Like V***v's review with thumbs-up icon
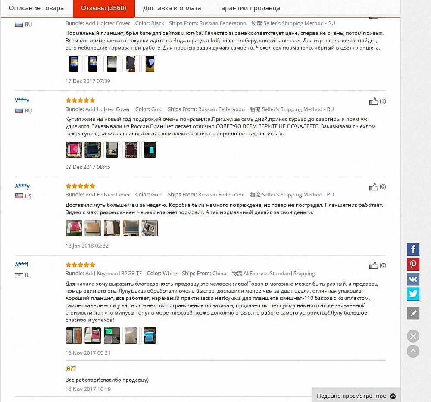Image resolution: width=431 pixels, height=402 pixels. click(x=374, y=101)
